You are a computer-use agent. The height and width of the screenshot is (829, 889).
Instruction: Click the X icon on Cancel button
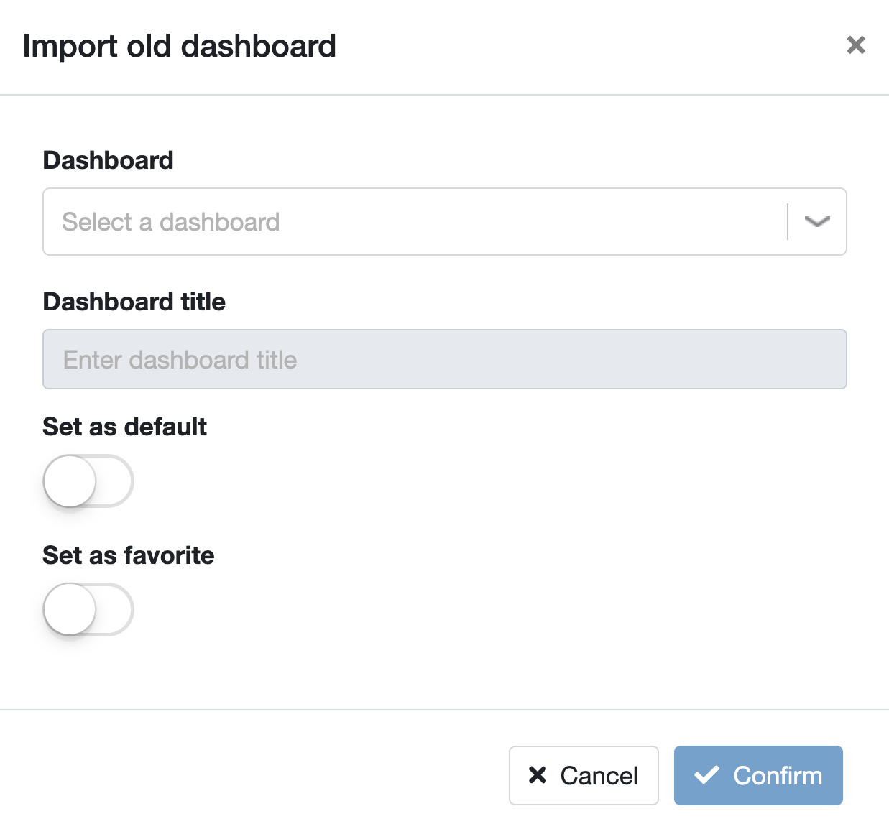pos(538,774)
